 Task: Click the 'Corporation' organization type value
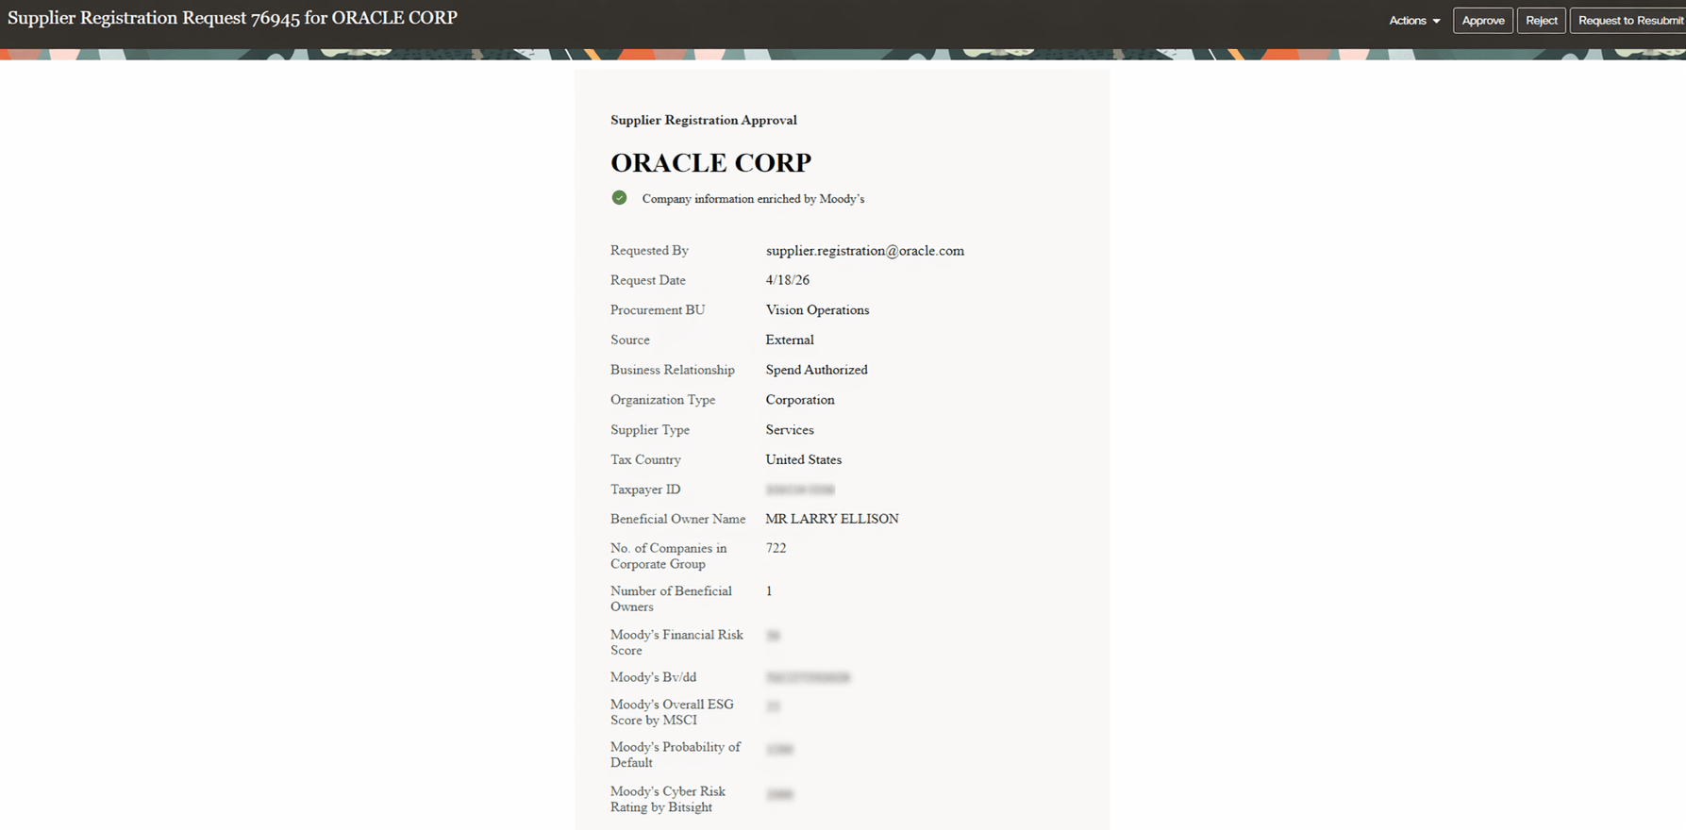[x=800, y=400]
